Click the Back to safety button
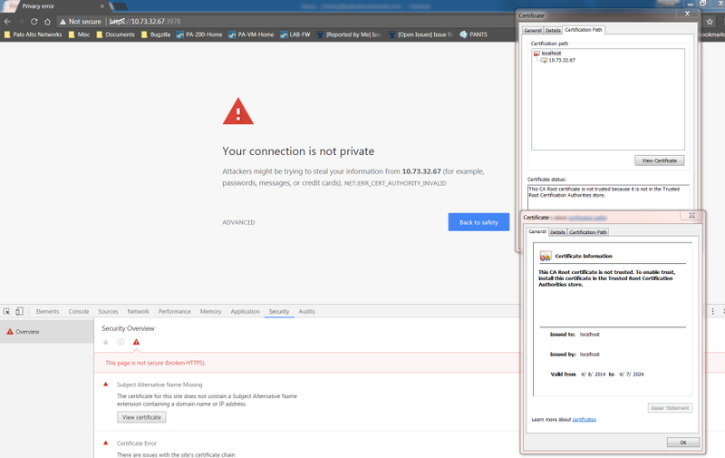This screenshot has height=458, width=725. (x=478, y=222)
